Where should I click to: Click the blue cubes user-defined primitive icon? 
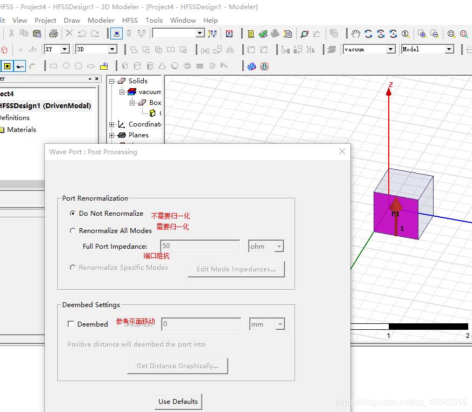tap(251, 66)
